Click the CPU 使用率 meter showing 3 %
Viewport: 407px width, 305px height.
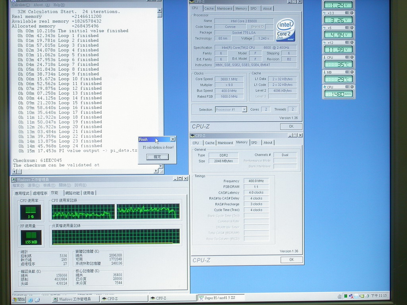click(x=31, y=212)
